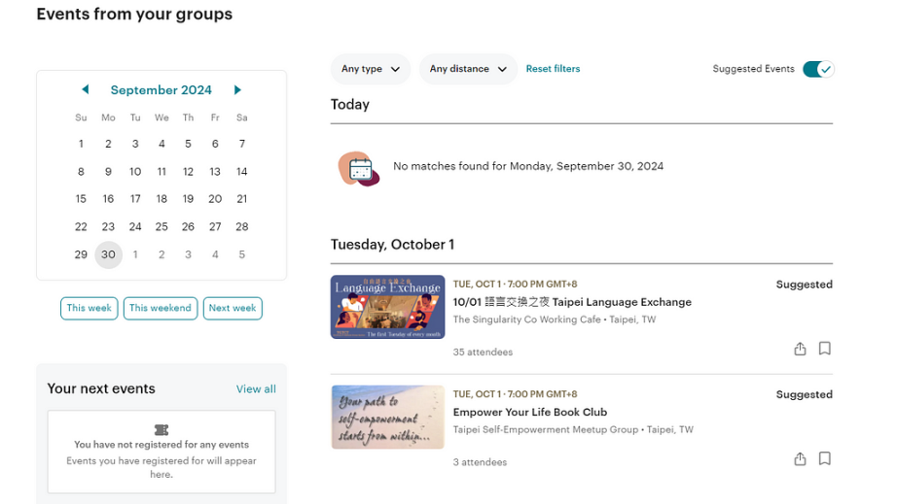Select September 12 in the calendar
Viewport: 897px width, 504px height.
point(188,172)
